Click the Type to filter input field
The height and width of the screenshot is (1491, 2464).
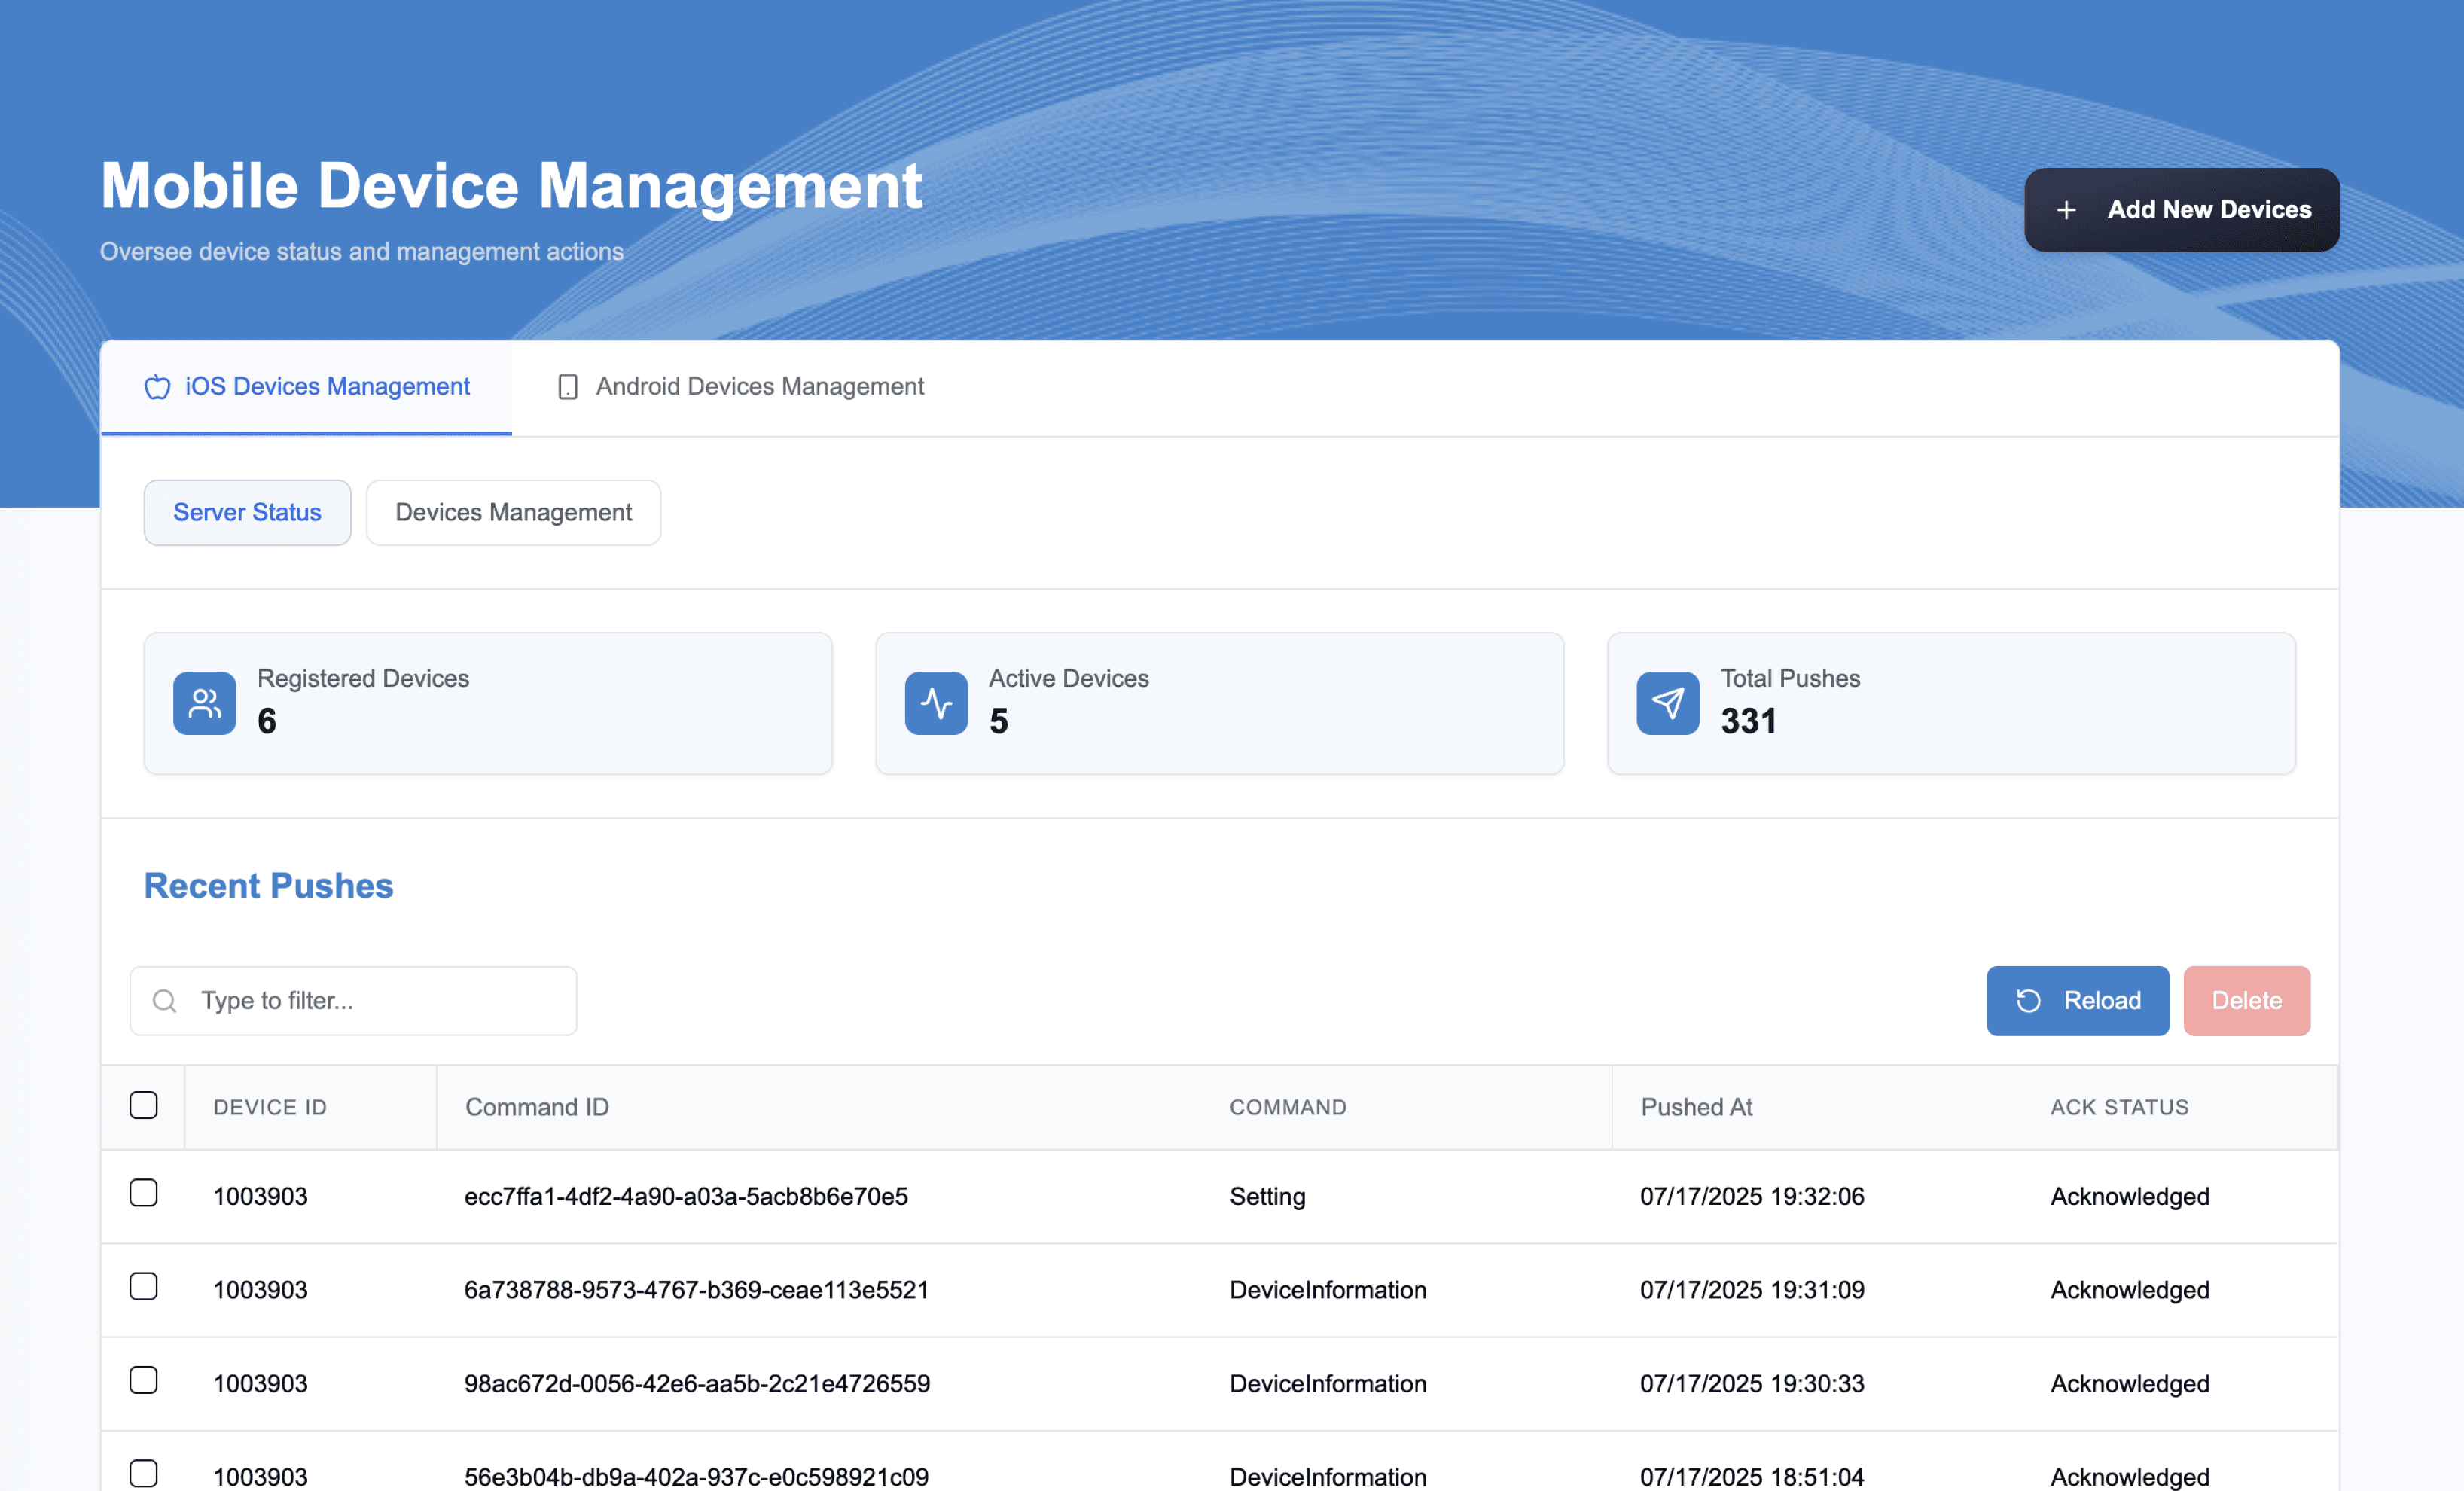[380, 1001]
